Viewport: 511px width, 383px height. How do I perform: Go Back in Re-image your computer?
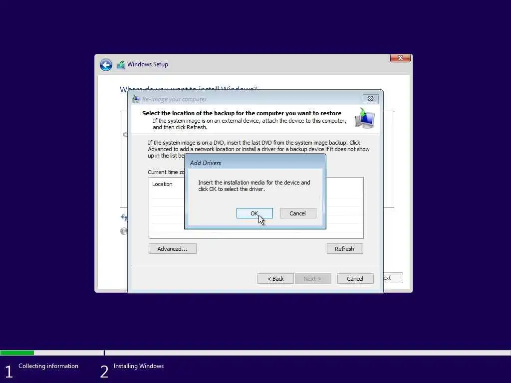[x=275, y=279]
